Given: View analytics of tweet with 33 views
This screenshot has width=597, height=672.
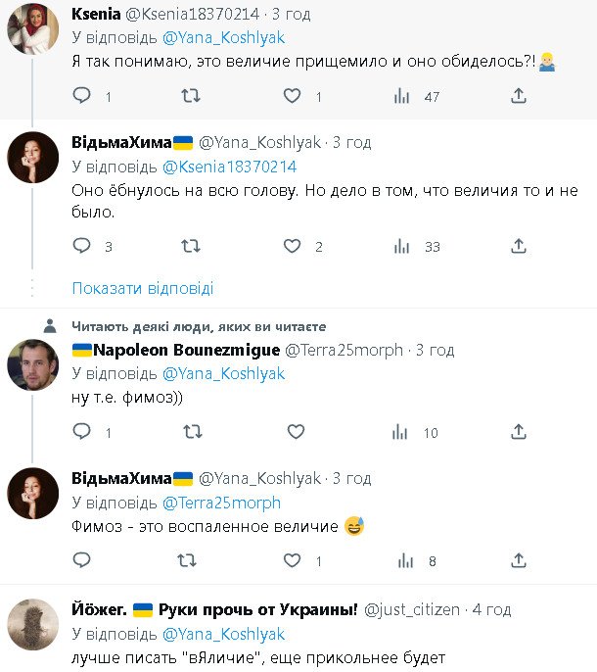Looking at the screenshot, I should point(401,246).
